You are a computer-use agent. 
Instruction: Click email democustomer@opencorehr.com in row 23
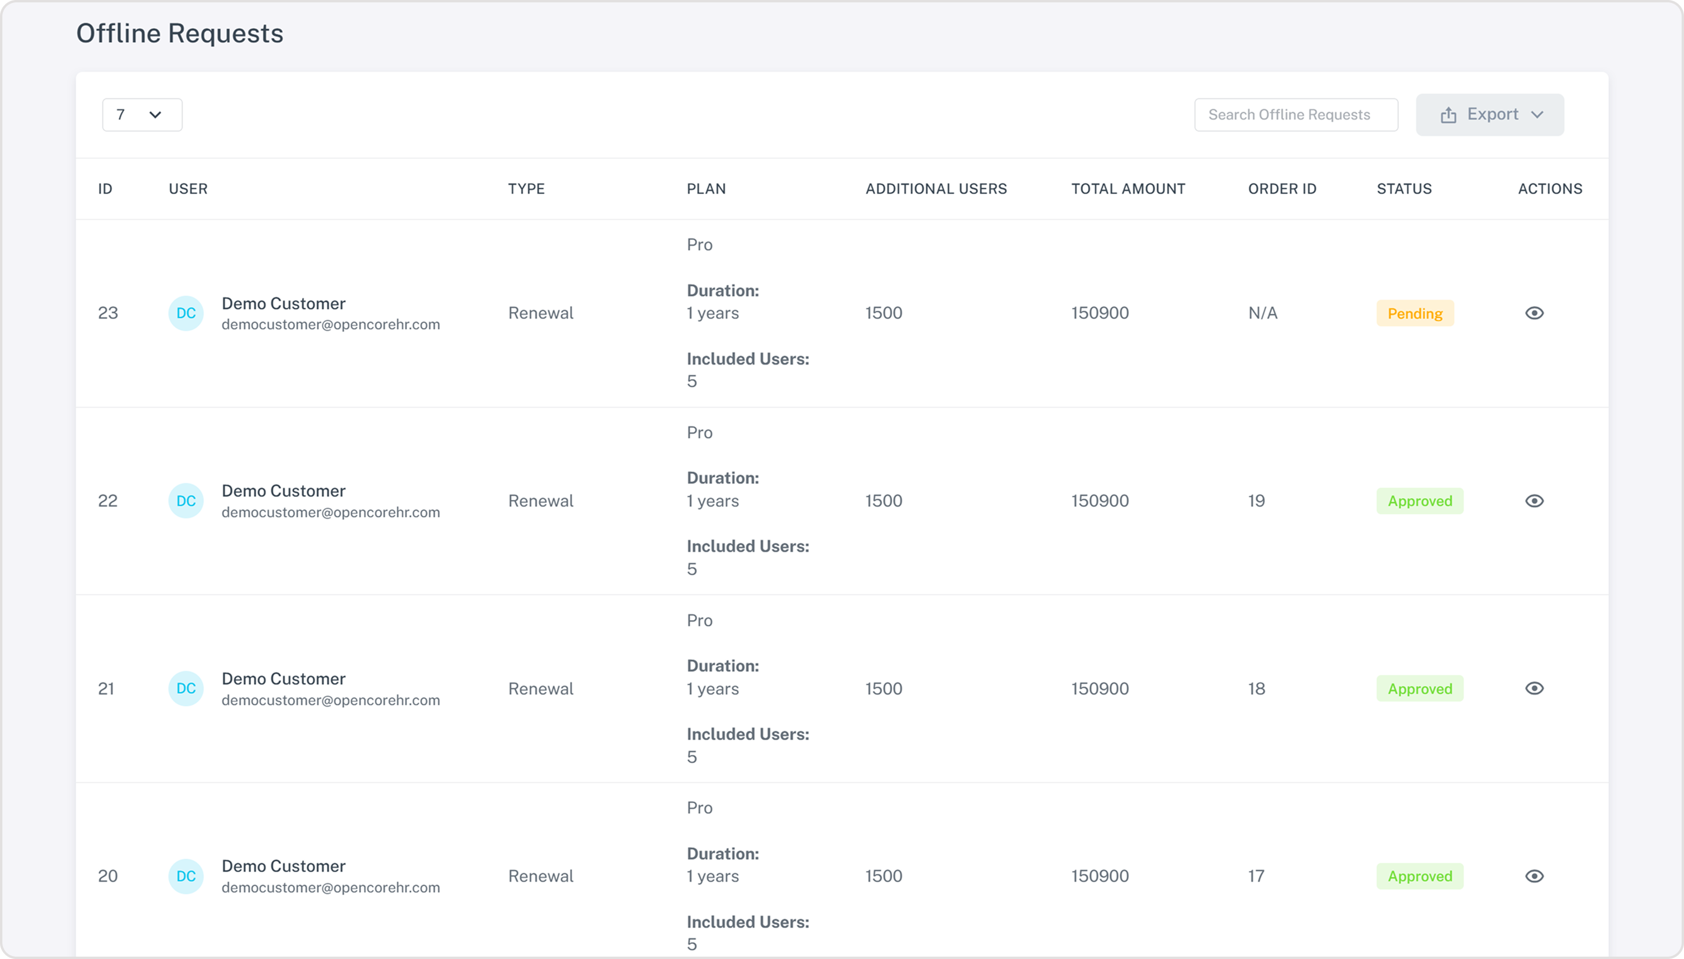click(330, 325)
